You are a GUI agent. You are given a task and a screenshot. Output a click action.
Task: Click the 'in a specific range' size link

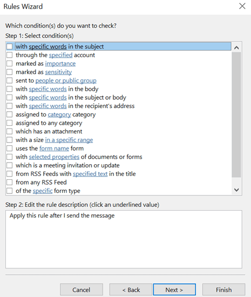point(69,140)
